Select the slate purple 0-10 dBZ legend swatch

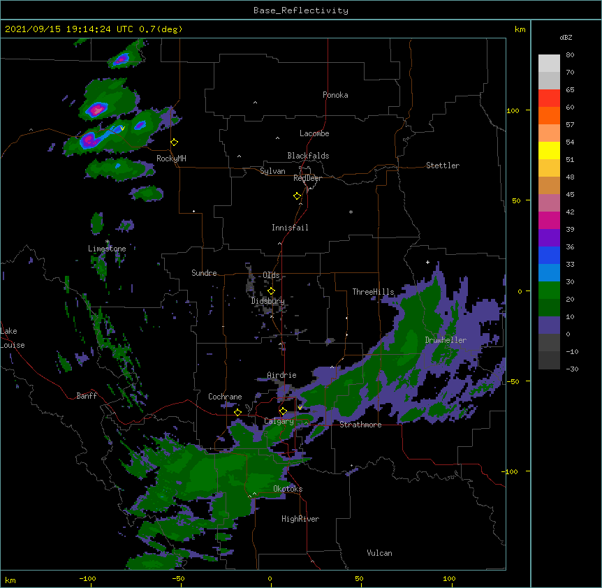[x=549, y=325]
